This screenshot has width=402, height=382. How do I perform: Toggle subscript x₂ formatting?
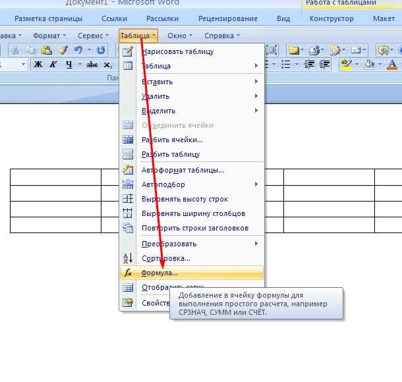108,65
